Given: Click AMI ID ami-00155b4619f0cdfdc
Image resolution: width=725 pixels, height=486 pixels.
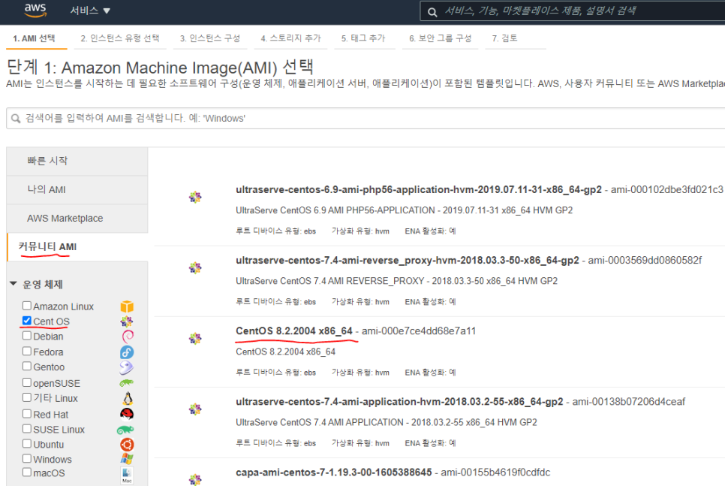Looking at the screenshot, I should 495,472.
